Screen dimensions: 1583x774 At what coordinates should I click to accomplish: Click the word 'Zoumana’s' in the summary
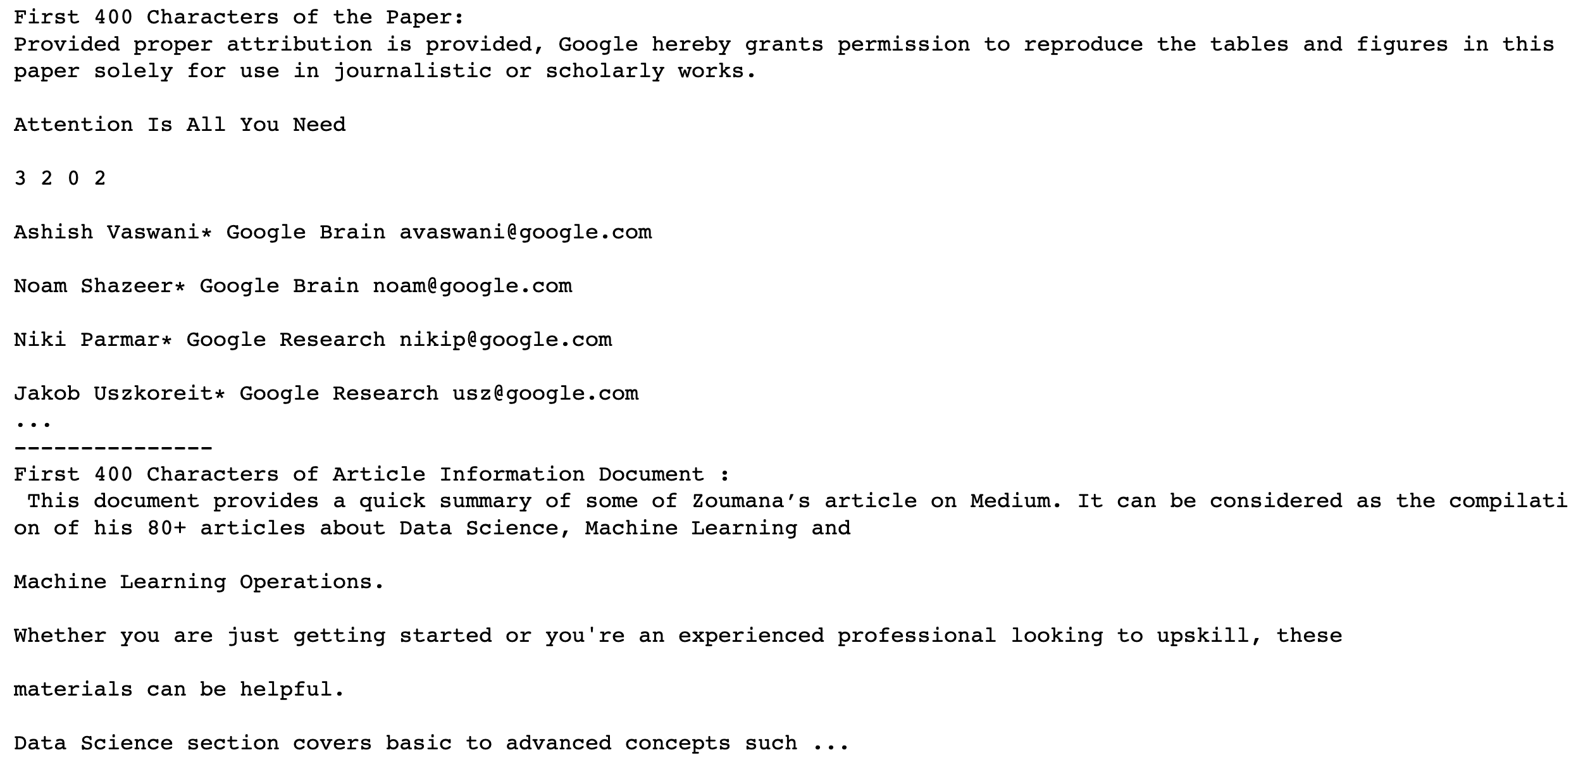coord(751,501)
